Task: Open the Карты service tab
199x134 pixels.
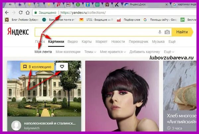Action: 87,42
